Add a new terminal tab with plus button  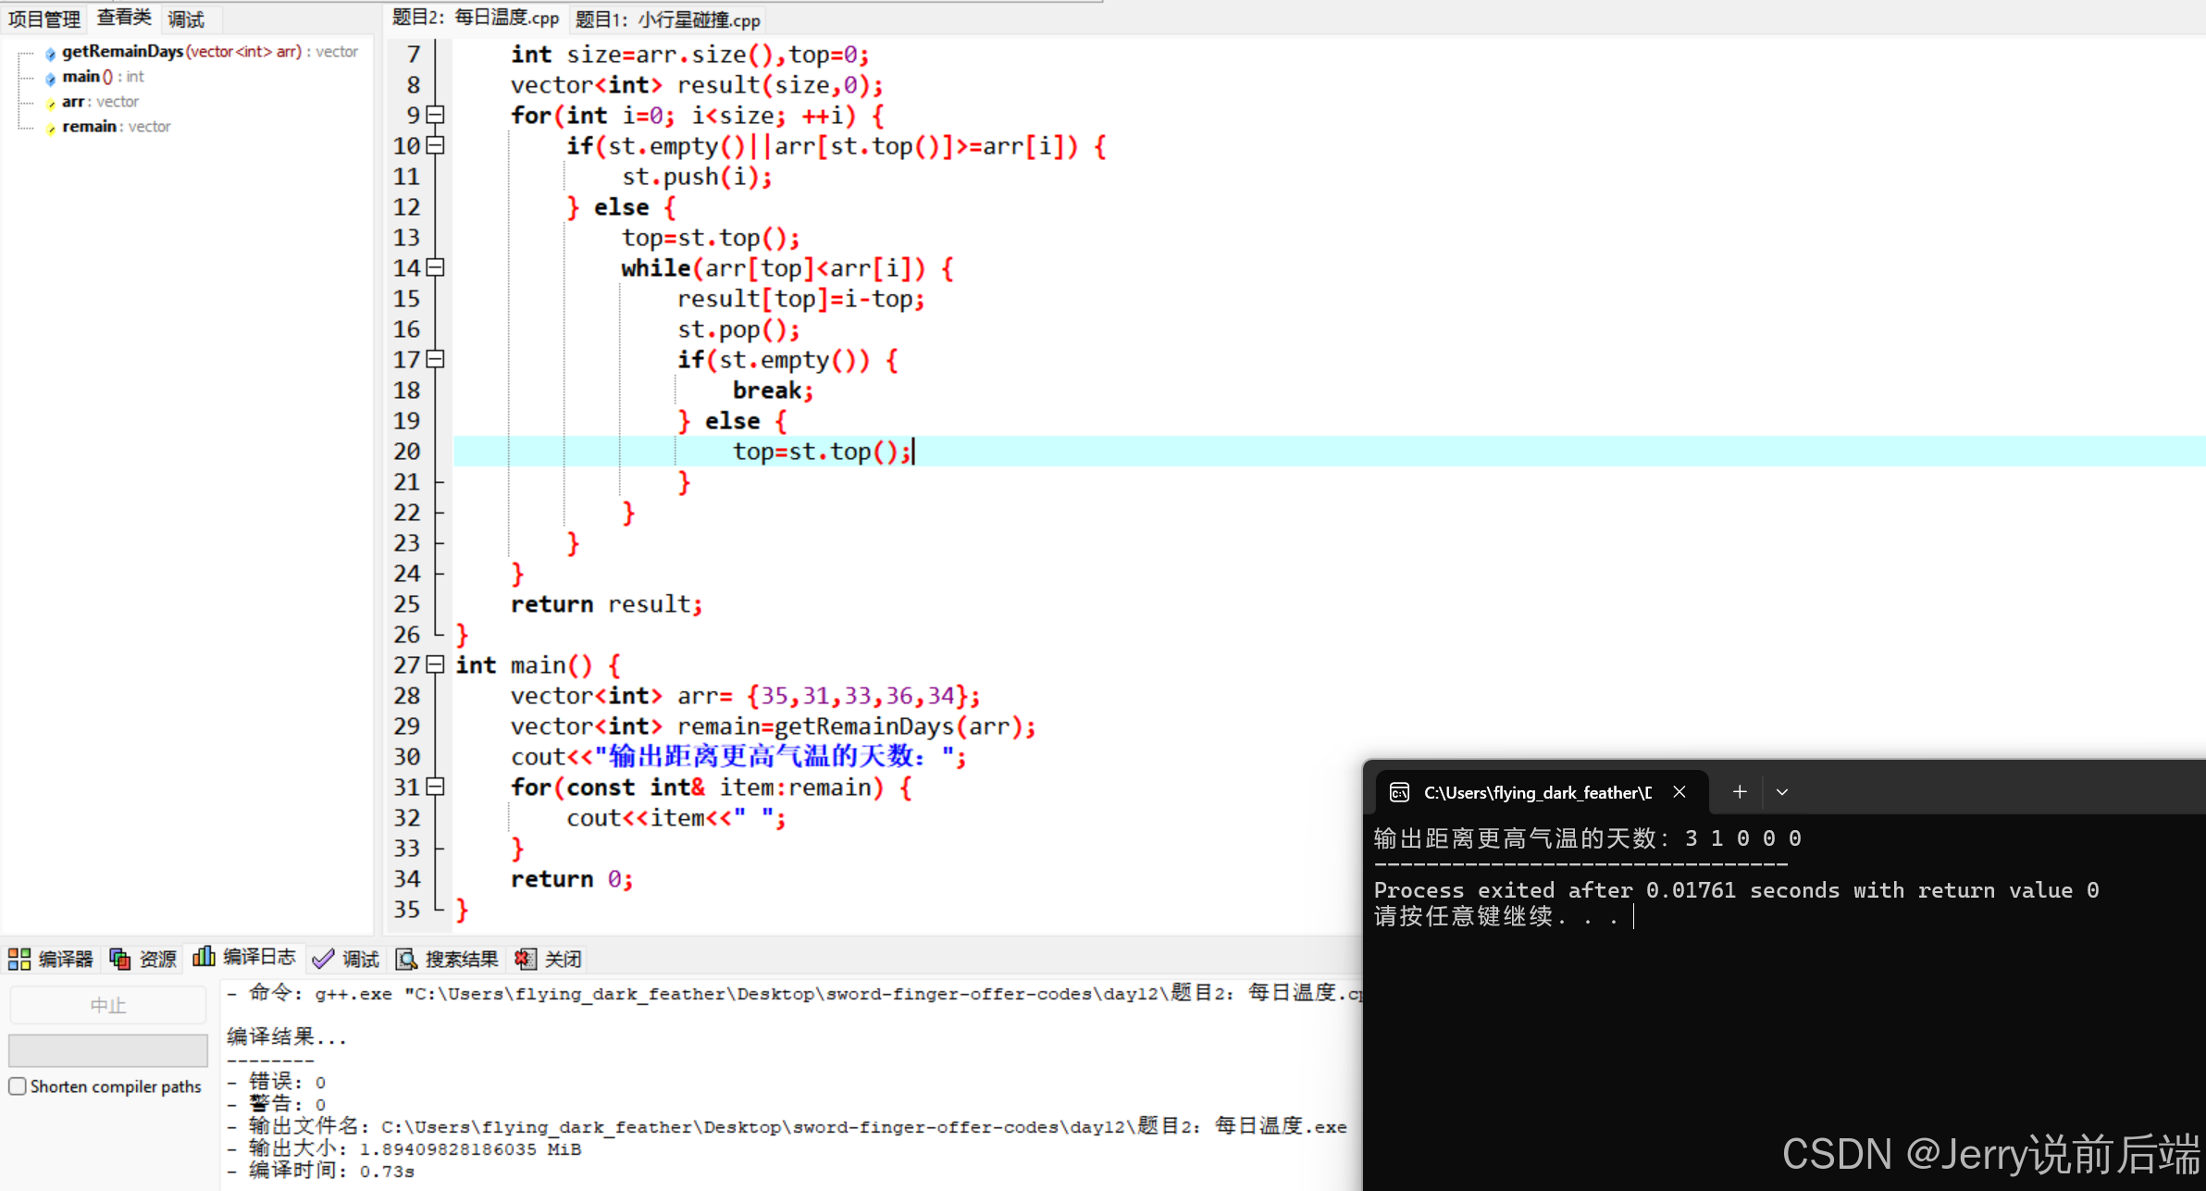[1740, 792]
